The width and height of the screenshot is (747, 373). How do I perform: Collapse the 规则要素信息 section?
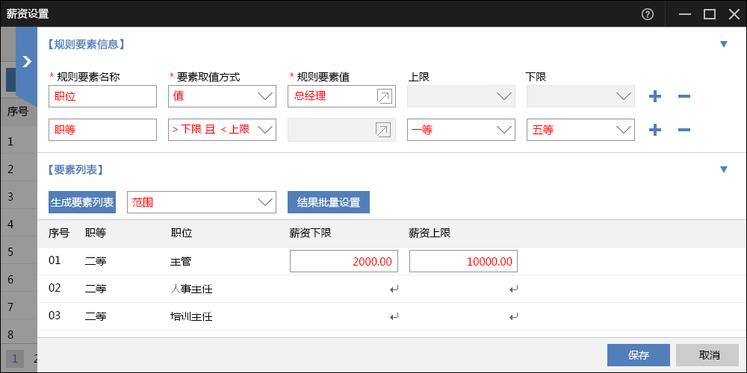tap(723, 44)
